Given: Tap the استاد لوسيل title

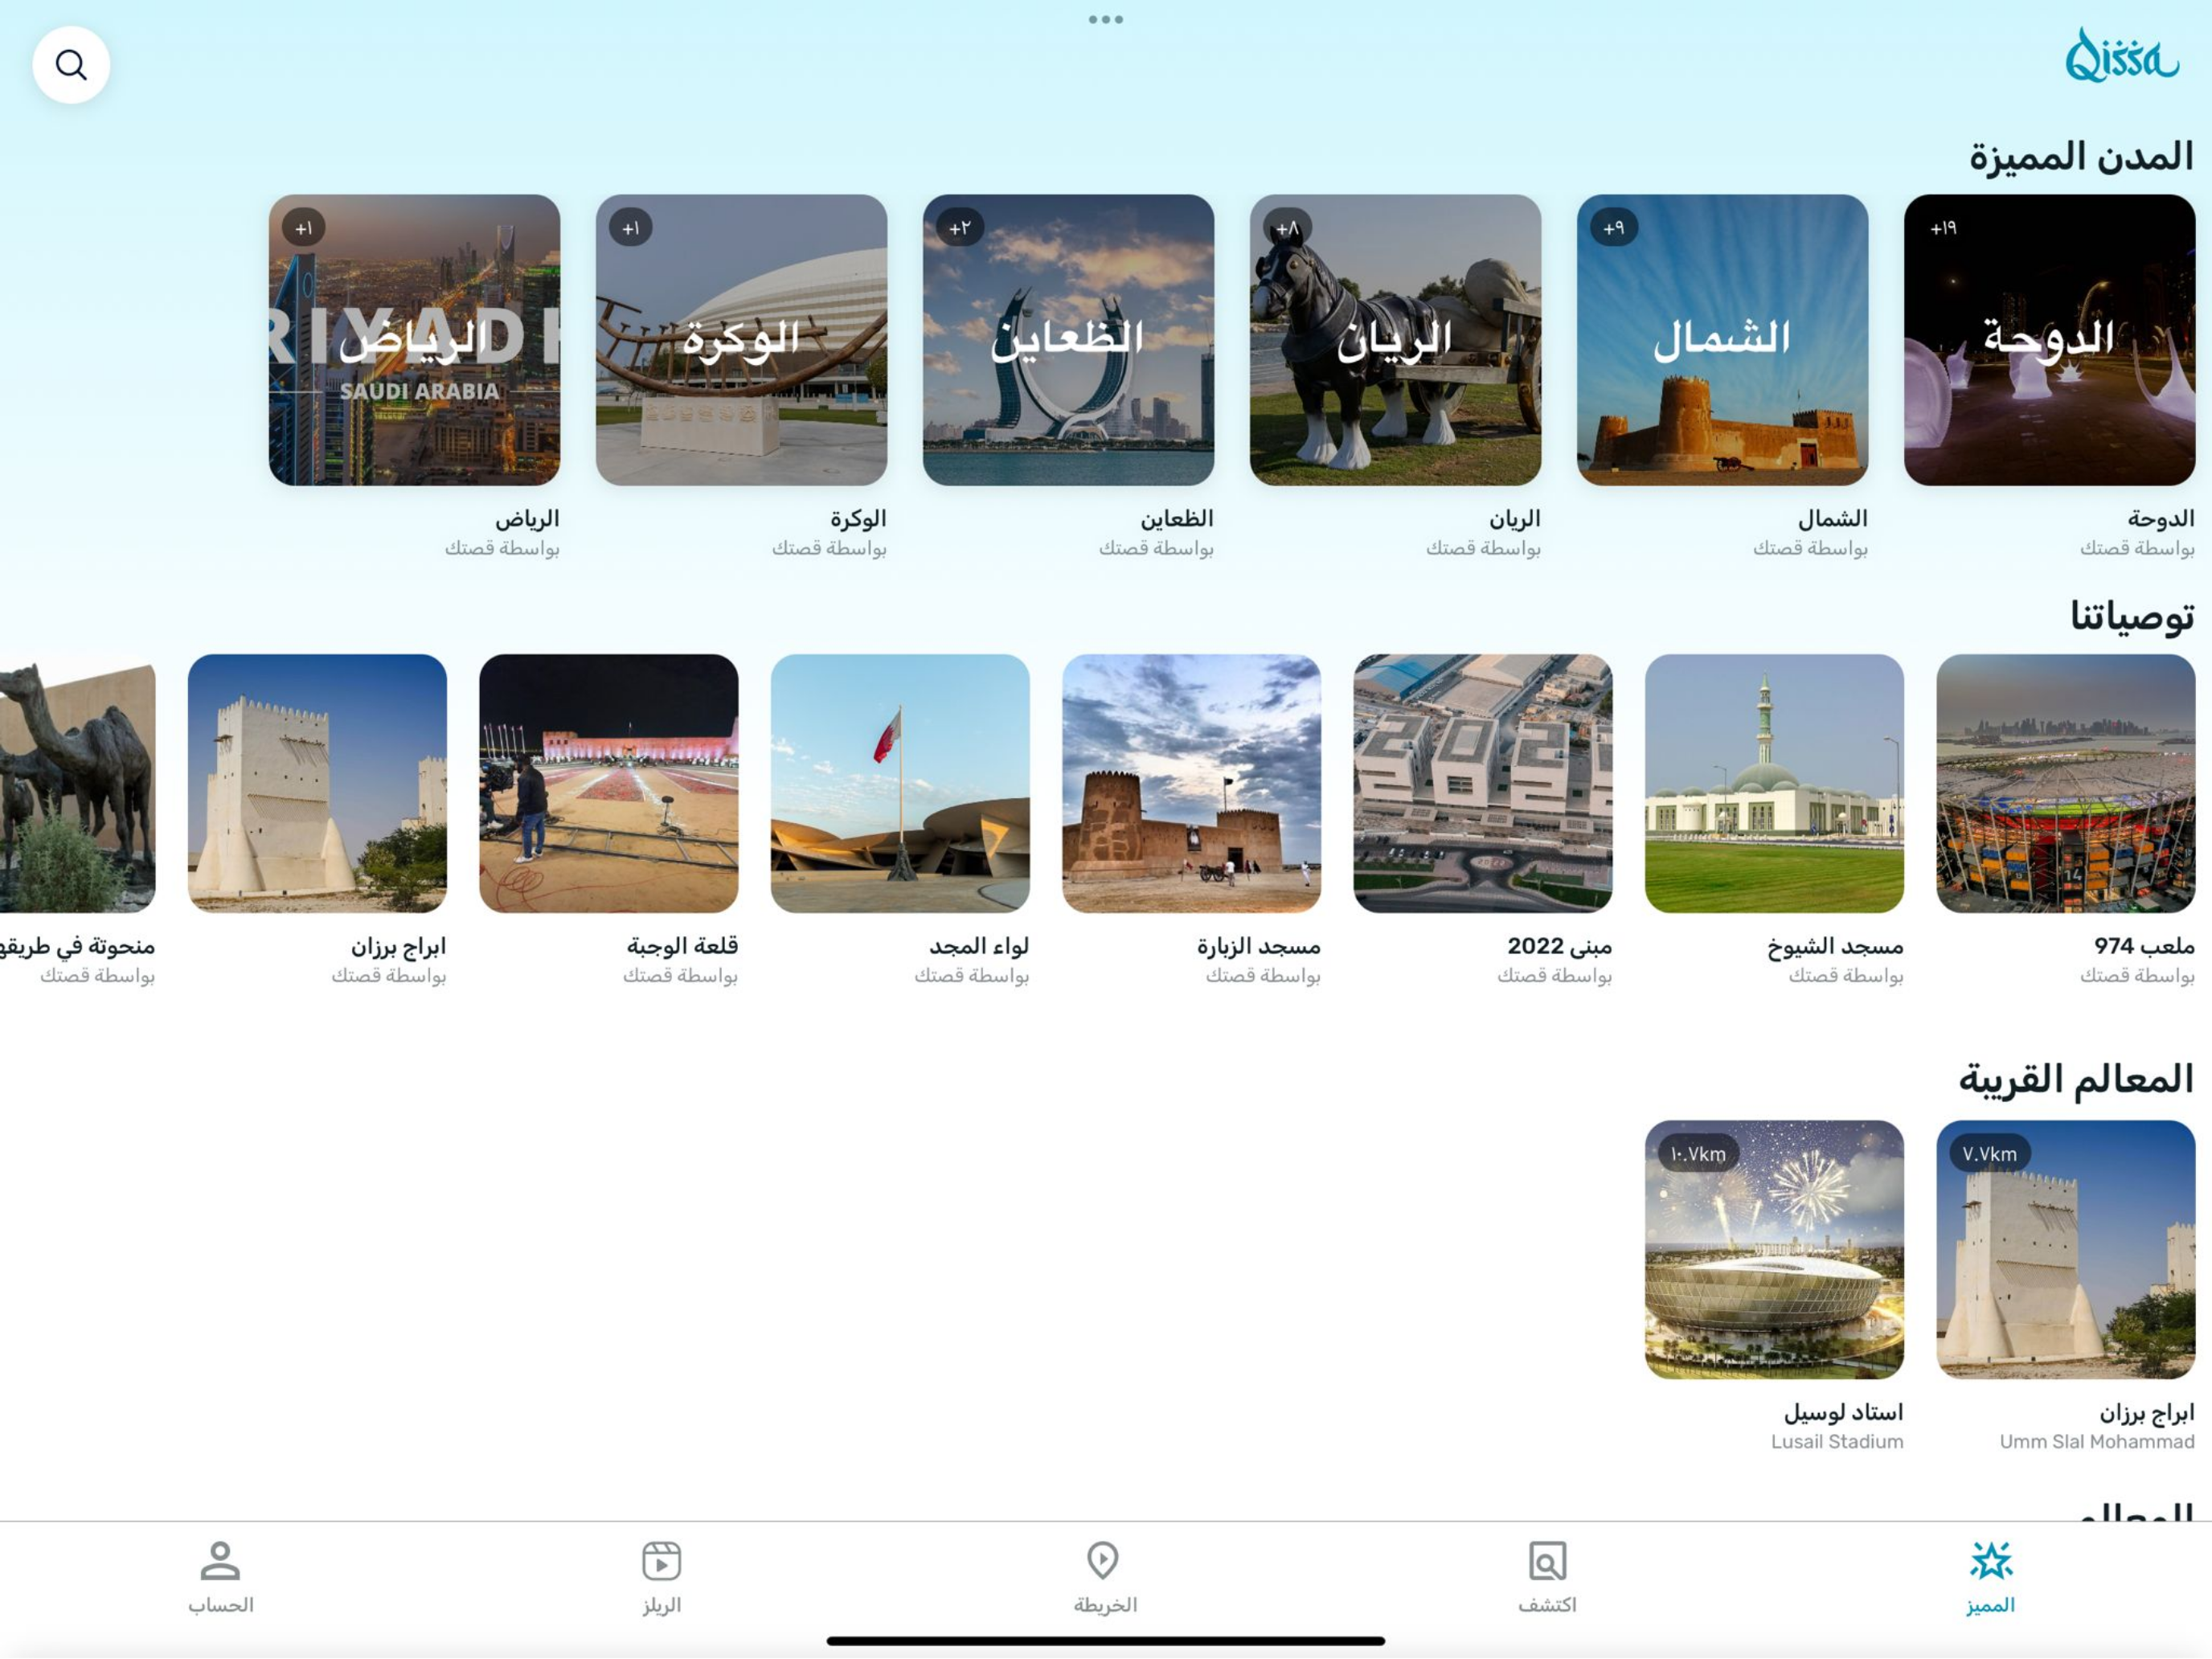Looking at the screenshot, I should 1843,1413.
